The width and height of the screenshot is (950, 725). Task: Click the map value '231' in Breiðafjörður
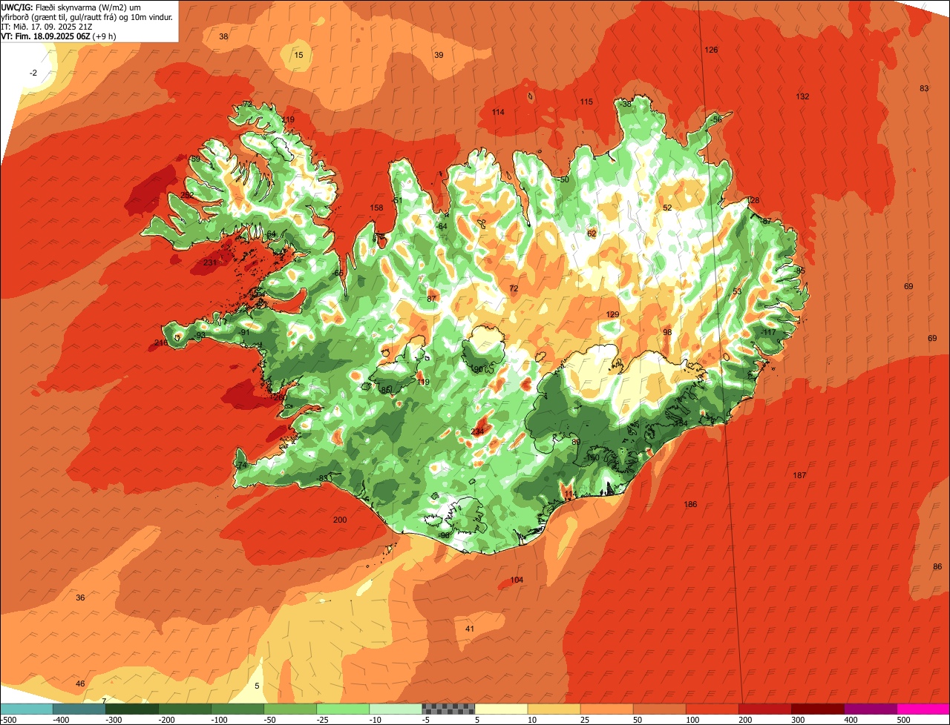210,262
